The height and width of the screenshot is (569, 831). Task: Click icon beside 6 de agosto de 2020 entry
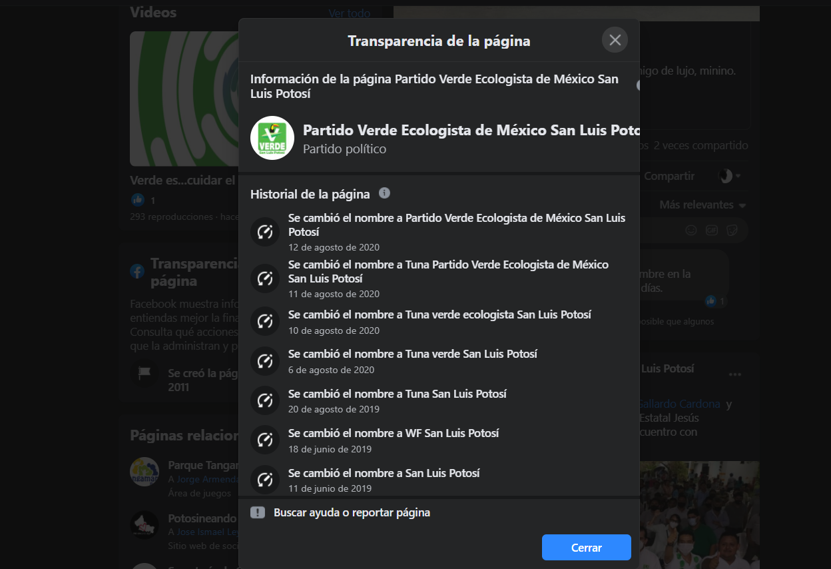[265, 361]
